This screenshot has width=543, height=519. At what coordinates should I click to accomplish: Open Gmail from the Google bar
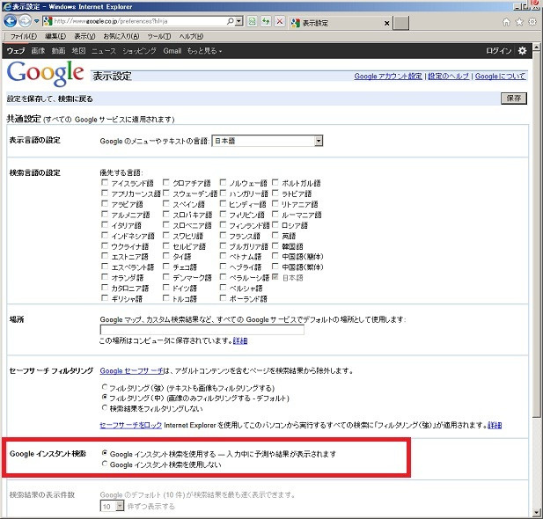pyautogui.click(x=172, y=51)
